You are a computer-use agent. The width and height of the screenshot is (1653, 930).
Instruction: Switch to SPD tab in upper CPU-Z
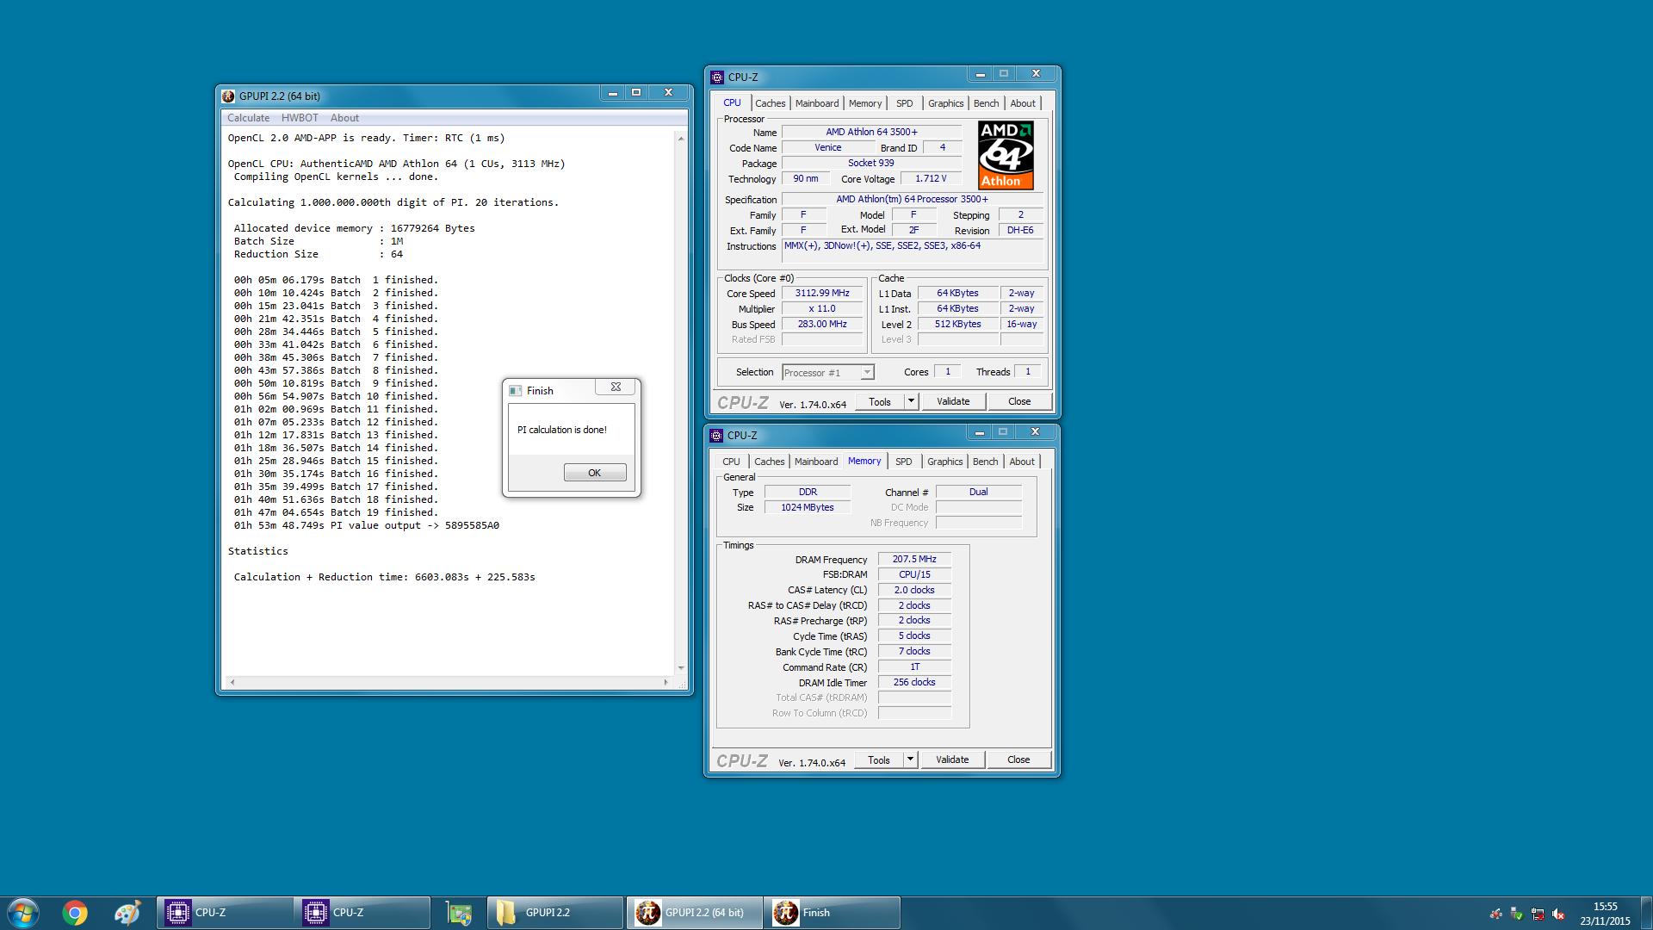point(904,103)
